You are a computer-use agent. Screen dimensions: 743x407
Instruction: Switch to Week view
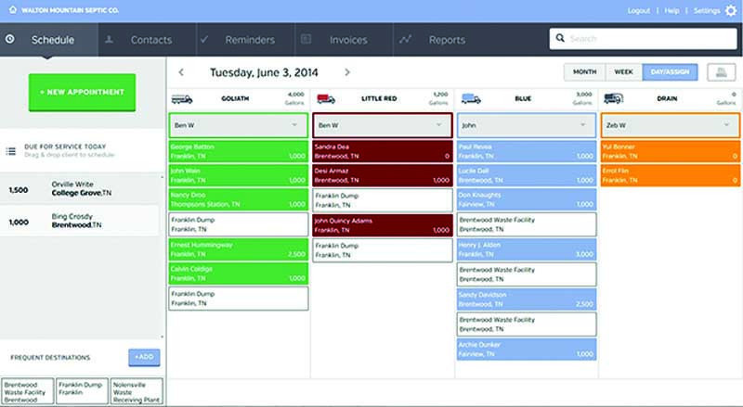(x=623, y=72)
